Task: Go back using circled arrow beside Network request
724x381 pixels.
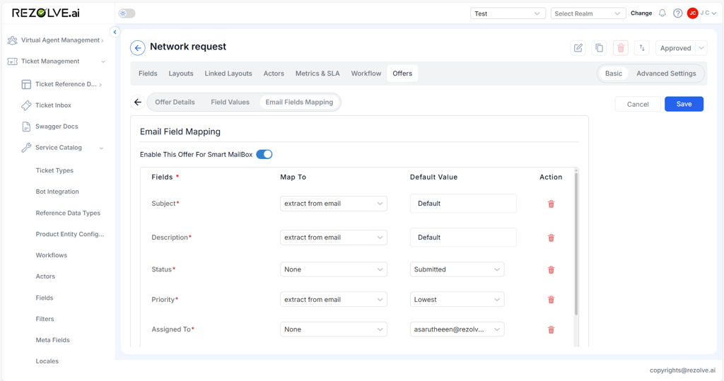Action: click(138, 47)
